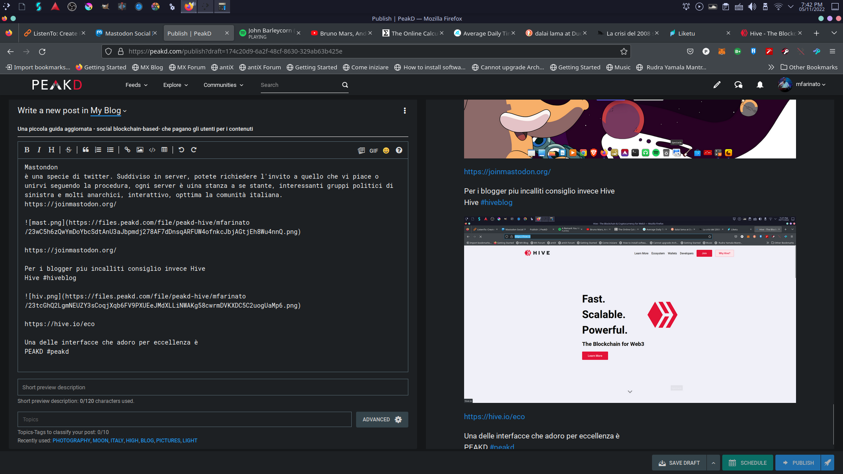Open the GIF picker
The image size is (843, 474).
click(374, 151)
